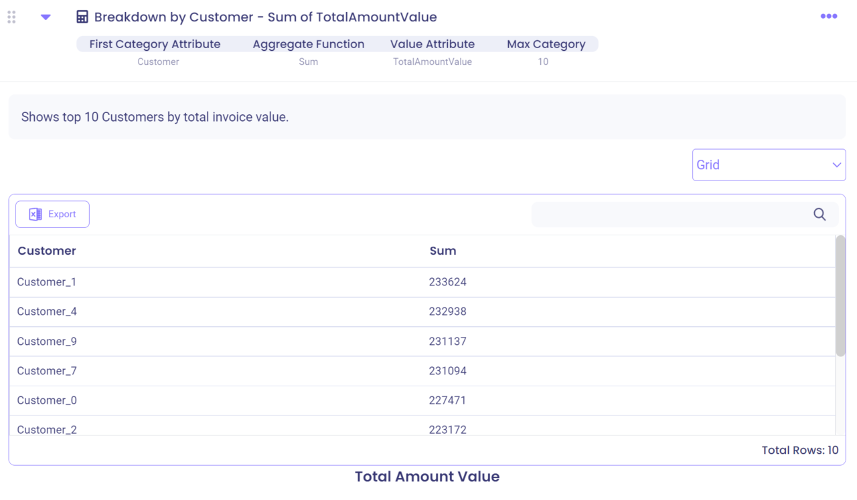Click the Breakdown by Customer title text

(266, 17)
